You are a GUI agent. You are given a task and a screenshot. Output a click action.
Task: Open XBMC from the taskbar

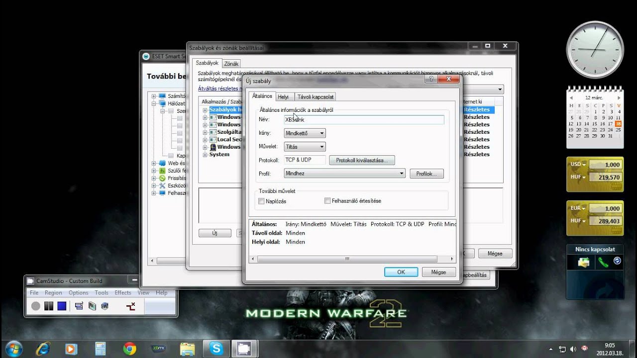(x=159, y=349)
